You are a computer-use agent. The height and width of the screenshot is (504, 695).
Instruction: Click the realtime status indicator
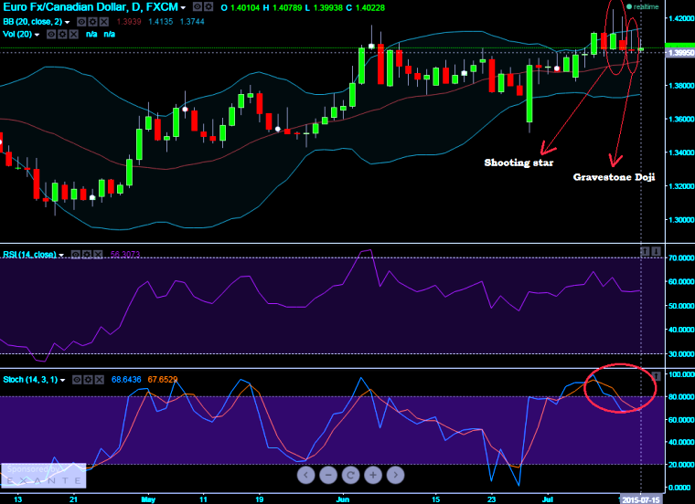[x=642, y=7]
